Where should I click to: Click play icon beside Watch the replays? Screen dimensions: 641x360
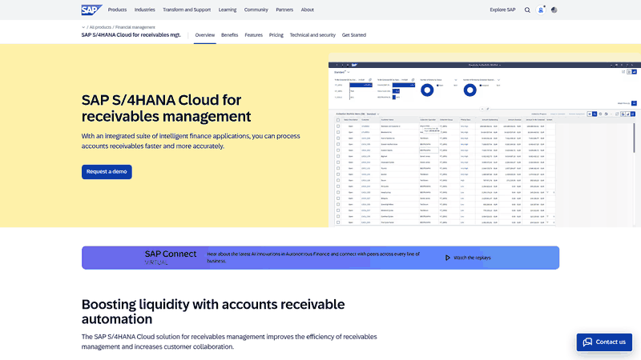(448, 258)
